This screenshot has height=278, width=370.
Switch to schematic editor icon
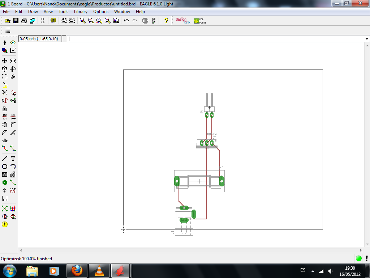point(43,21)
